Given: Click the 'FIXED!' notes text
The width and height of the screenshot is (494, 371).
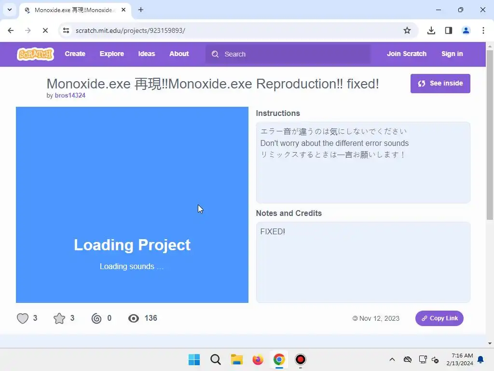Looking at the screenshot, I should 273,231.
